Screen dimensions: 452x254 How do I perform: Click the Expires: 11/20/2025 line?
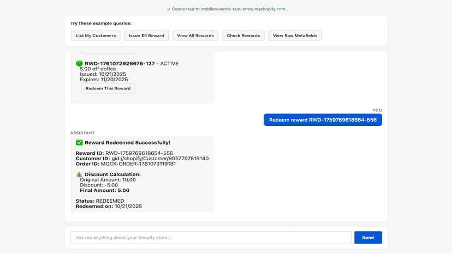(x=104, y=80)
